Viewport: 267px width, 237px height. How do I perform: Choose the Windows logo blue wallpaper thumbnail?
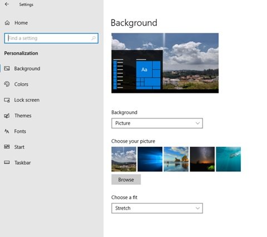tap(150, 159)
